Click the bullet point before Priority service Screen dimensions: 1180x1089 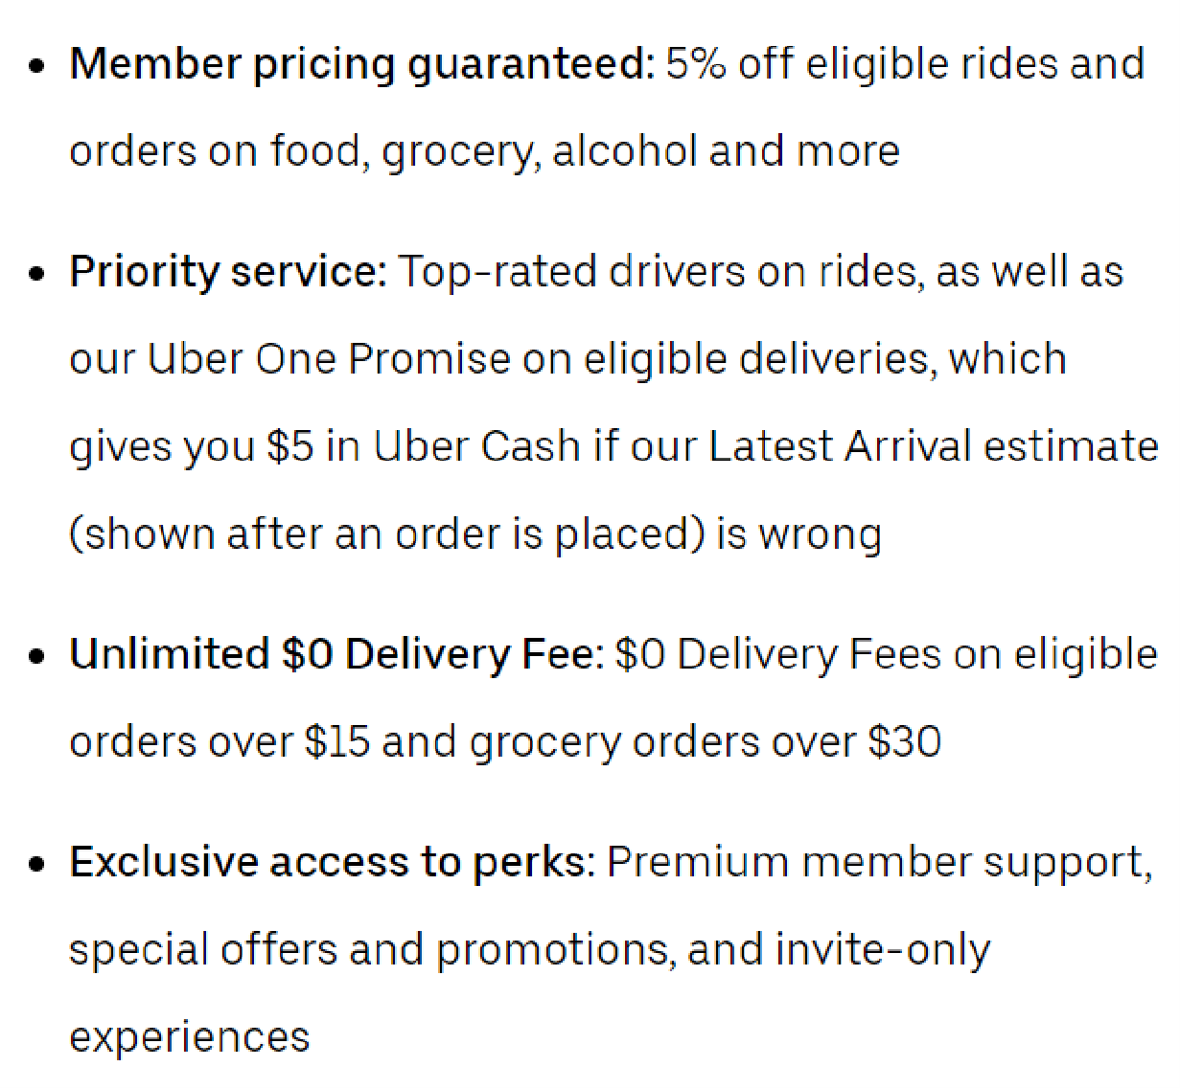(x=37, y=275)
